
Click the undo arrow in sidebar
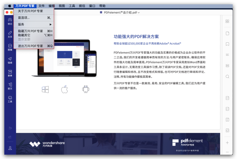pyautogui.click(x=10, y=128)
